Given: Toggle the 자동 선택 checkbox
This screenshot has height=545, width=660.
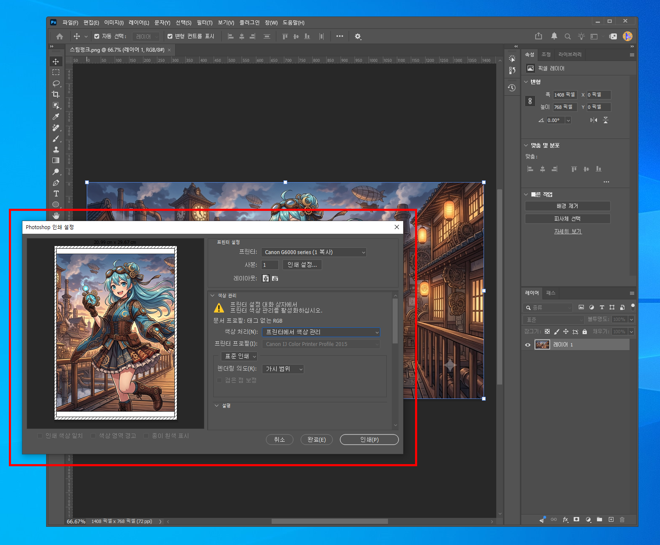Looking at the screenshot, I should click(97, 36).
